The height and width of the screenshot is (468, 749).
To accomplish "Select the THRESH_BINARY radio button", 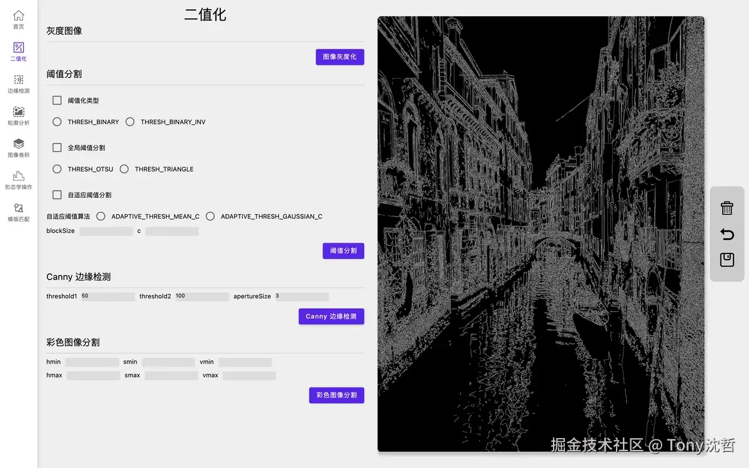I will pyautogui.click(x=57, y=122).
